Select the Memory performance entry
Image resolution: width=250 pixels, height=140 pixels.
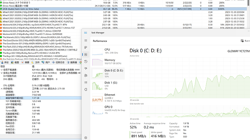pyautogui.click(x=108, y=62)
